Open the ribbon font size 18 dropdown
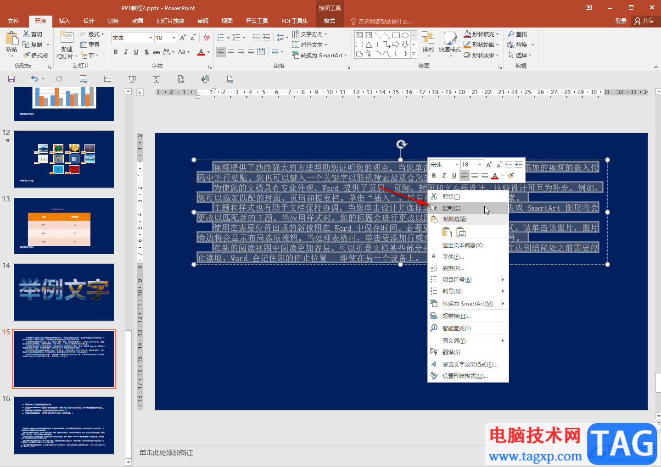 (x=174, y=38)
